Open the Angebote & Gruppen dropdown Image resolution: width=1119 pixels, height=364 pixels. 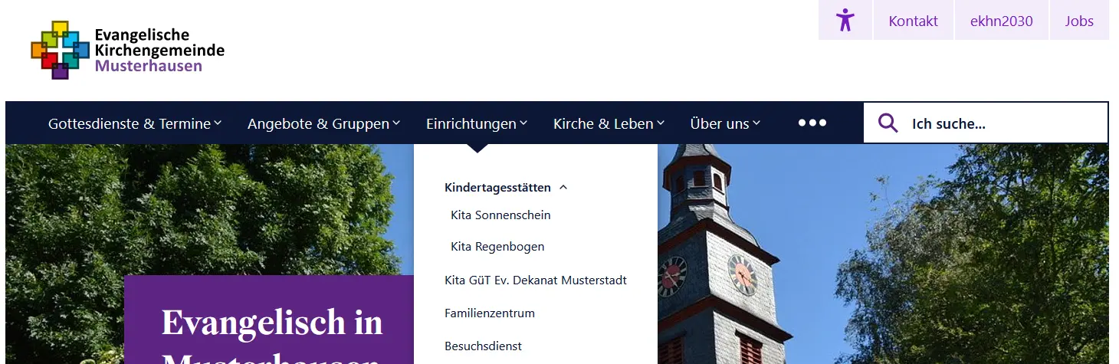323,123
